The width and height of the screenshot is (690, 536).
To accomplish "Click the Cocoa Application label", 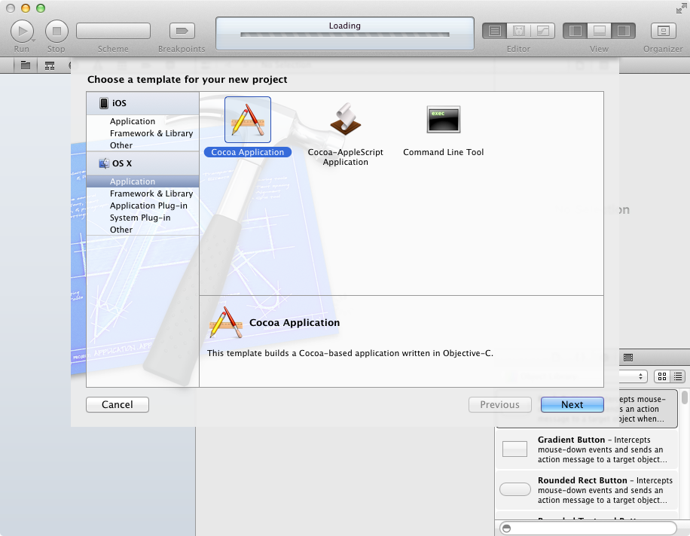I will (248, 152).
